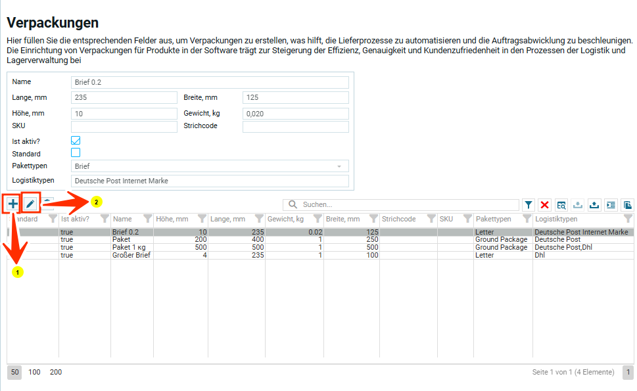Click the plus icon to add packaging
Image resolution: width=637 pixels, height=391 pixels.
click(13, 204)
